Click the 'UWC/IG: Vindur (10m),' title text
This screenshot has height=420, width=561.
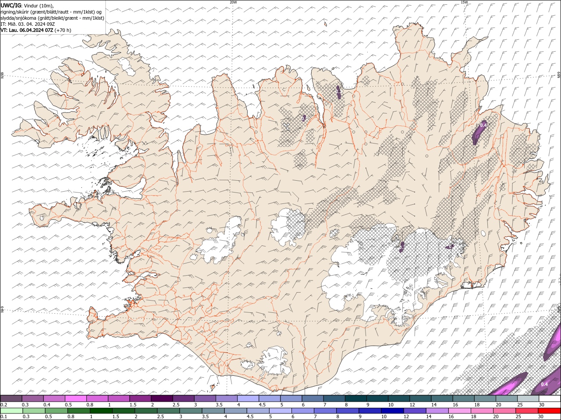[27, 5]
